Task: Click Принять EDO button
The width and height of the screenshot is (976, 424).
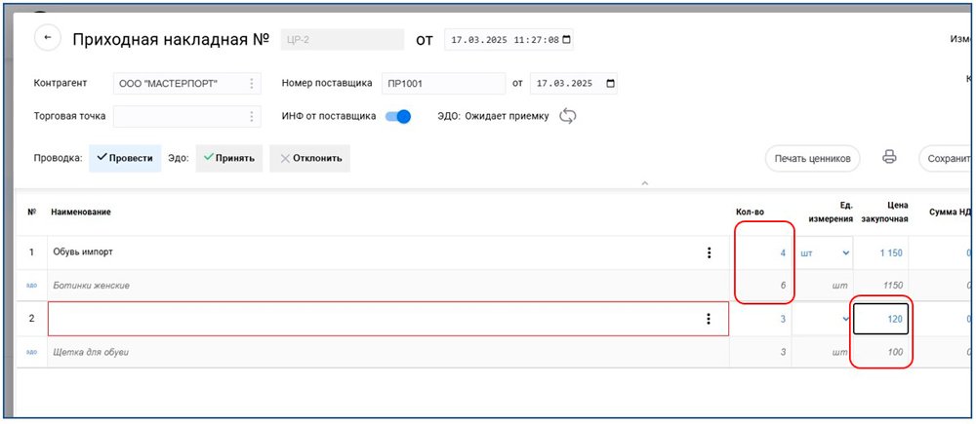Action: point(229,158)
